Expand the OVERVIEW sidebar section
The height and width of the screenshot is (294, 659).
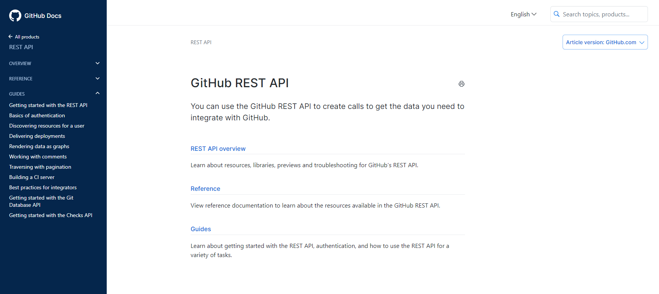pyautogui.click(x=53, y=63)
